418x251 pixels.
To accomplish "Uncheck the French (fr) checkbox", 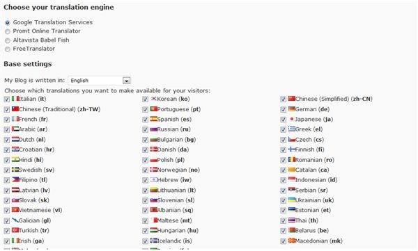I will (7, 120).
